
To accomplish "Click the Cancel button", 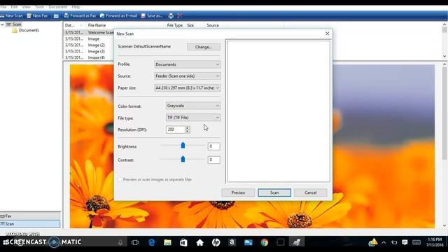I will [x=311, y=192].
